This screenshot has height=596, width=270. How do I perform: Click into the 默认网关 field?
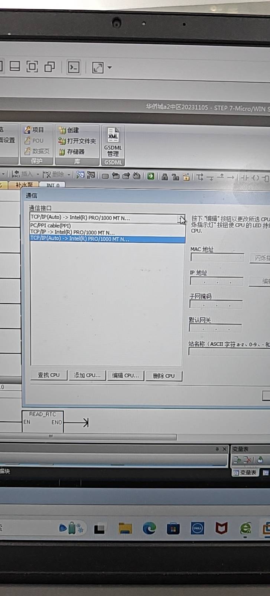coord(215,328)
